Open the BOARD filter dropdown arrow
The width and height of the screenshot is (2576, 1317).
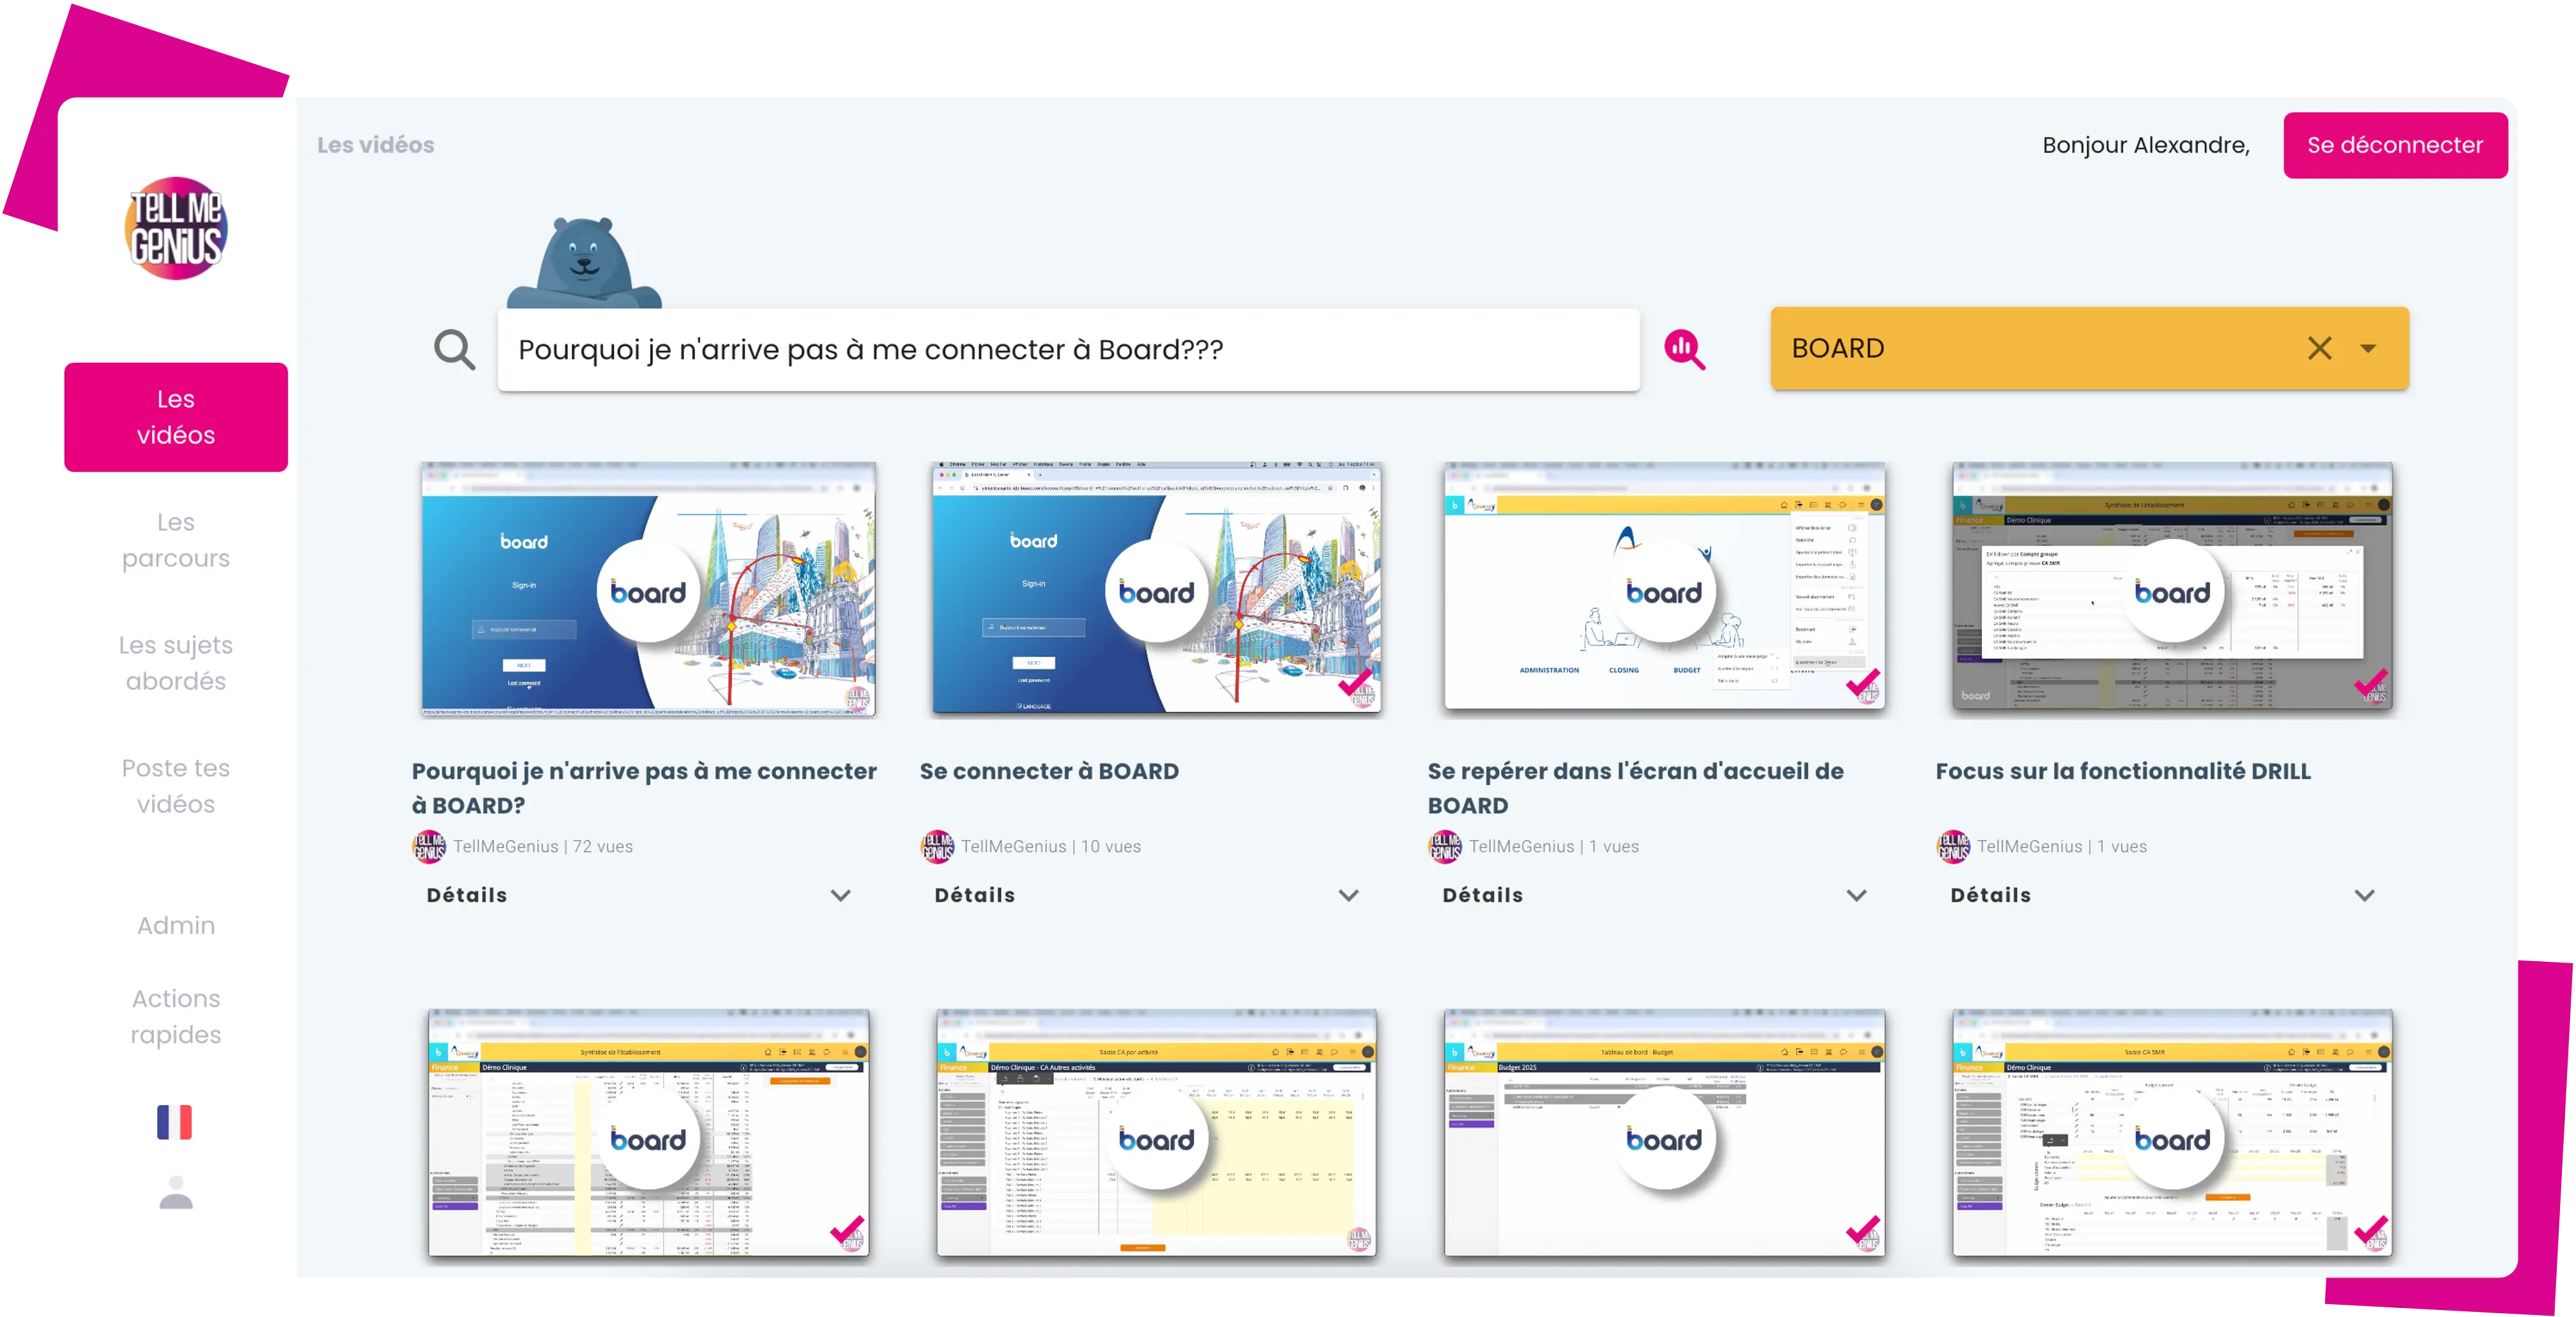point(2368,348)
